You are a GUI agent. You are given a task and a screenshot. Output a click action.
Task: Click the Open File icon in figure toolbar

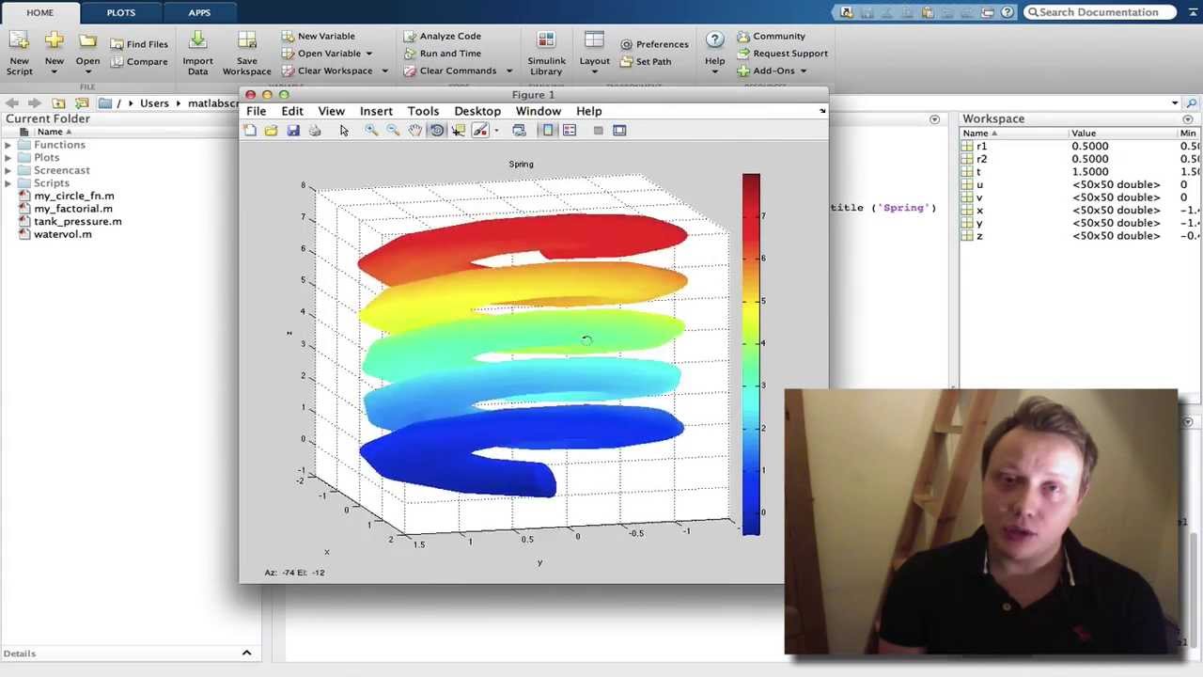click(271, 130)
